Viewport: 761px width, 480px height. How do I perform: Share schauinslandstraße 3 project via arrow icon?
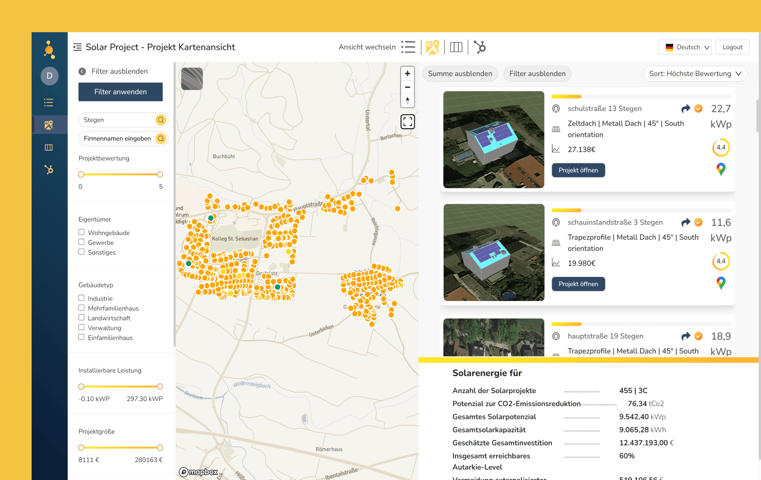pyautogui.click(x=686, y=222)
